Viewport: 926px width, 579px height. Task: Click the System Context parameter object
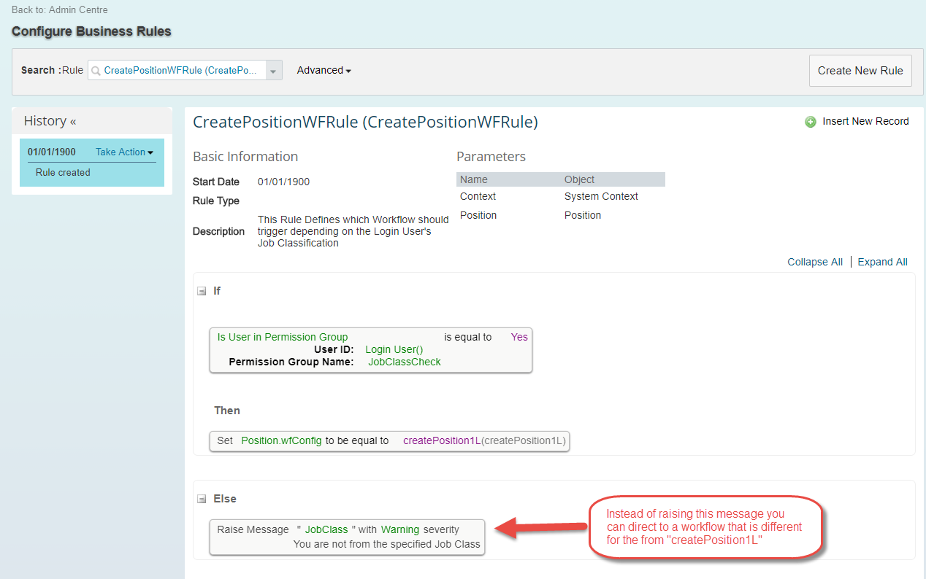(601, 196)
